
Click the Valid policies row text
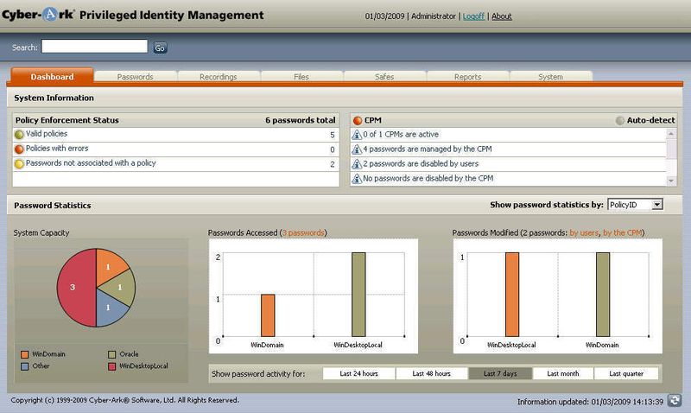[x=47, y=134]
